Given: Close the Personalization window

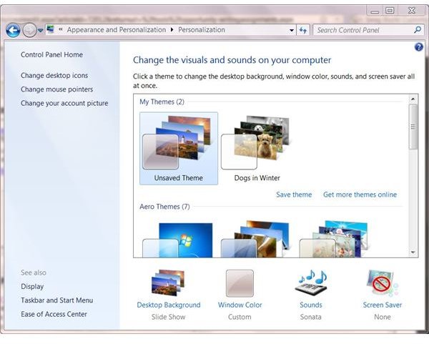Looking at the screenshot, I should (x=412, y=11).
